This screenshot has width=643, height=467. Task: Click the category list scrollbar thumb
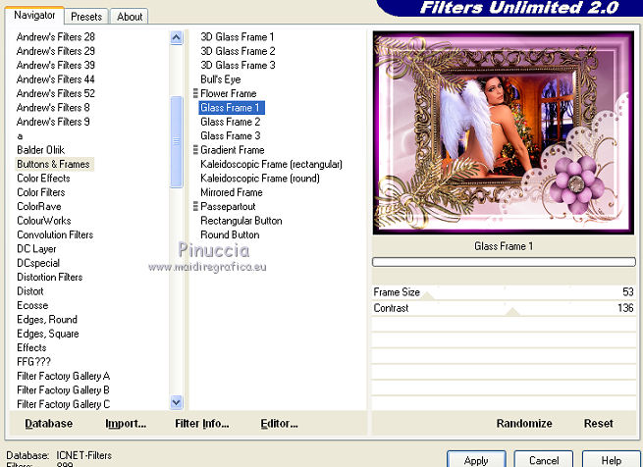point(177,141)
